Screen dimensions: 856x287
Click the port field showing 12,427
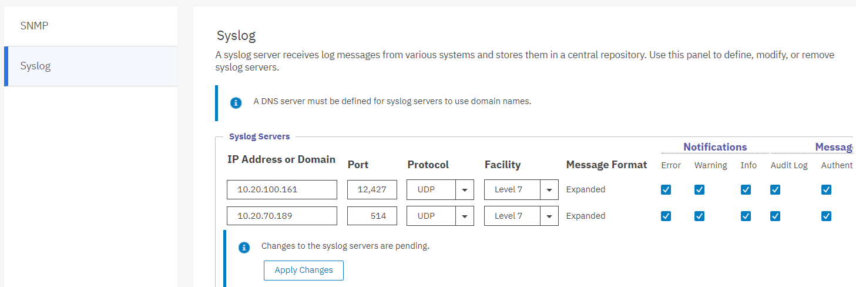372,190
